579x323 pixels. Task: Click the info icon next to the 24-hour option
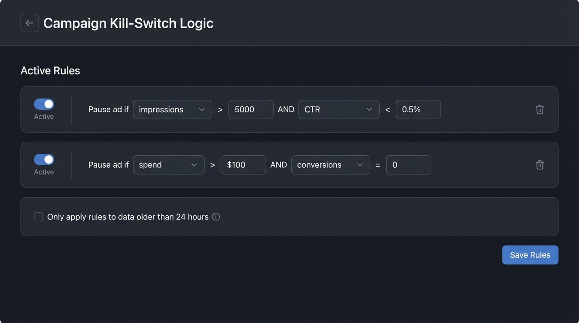coord(216,217)
